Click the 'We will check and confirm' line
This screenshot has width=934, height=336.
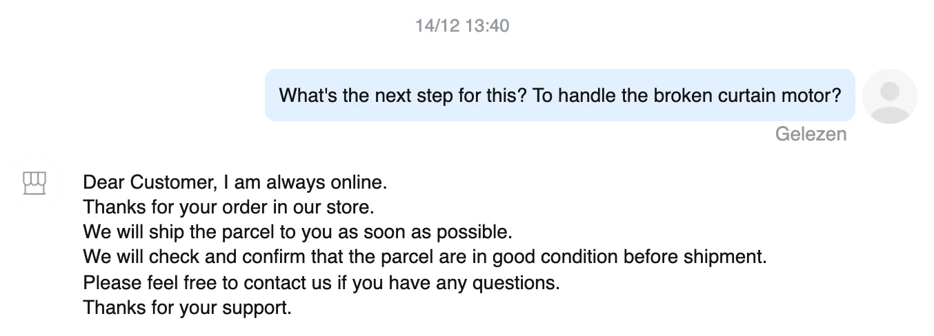point(425,258)
